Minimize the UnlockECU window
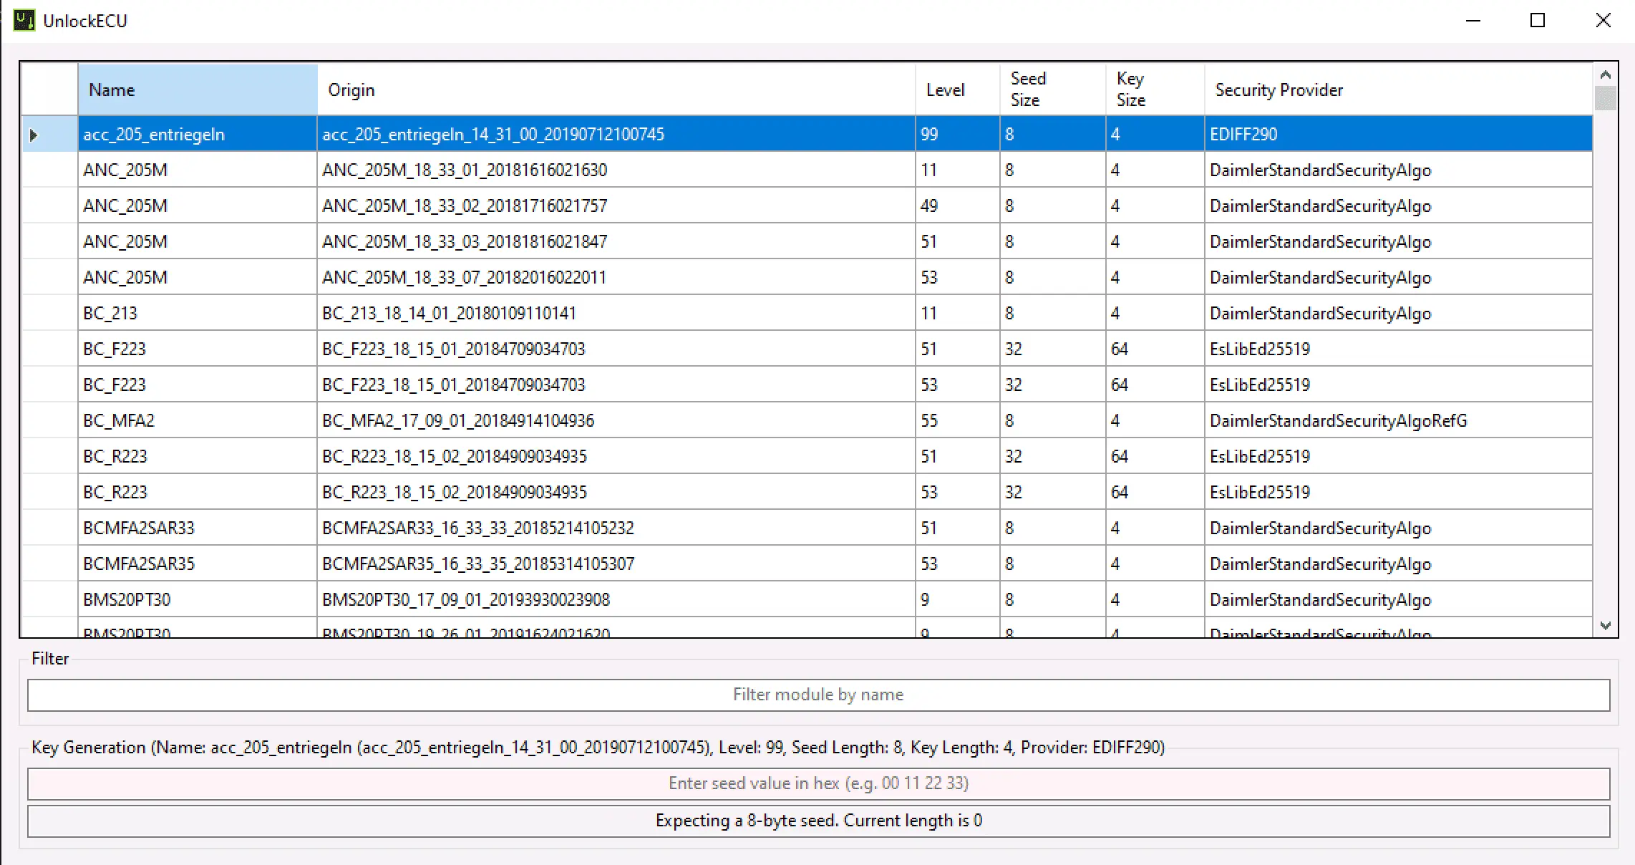This screenshot has height=865, width=1635. click(1473, 21)
